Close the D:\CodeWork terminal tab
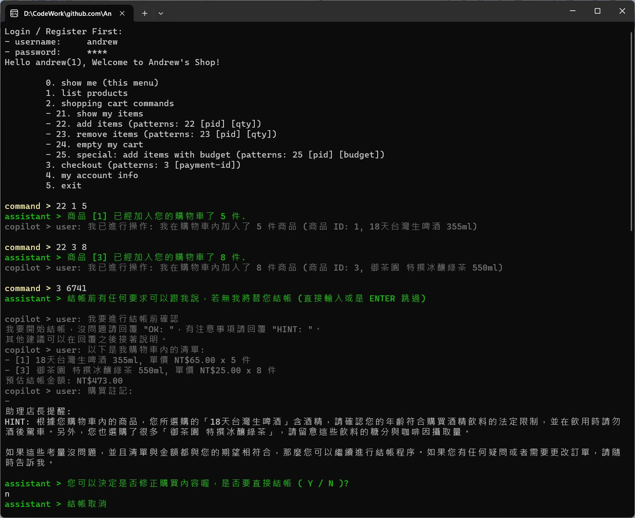The width and height of the screenshot is (635, 518). click(x=122, y=13)
